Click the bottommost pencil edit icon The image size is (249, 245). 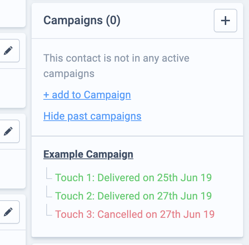click(x=8, y=212)
